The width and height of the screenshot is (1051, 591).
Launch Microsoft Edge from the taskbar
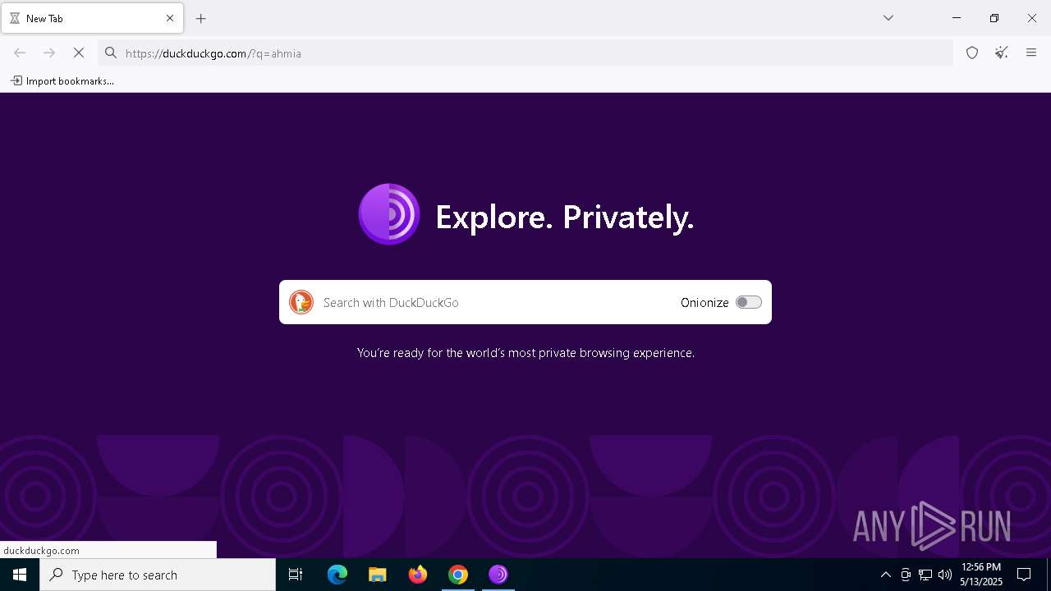[337, 575]
